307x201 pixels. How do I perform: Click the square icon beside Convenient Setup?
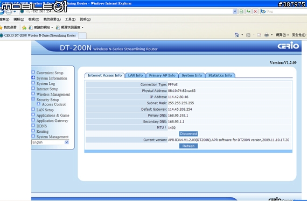coord(33,72)
